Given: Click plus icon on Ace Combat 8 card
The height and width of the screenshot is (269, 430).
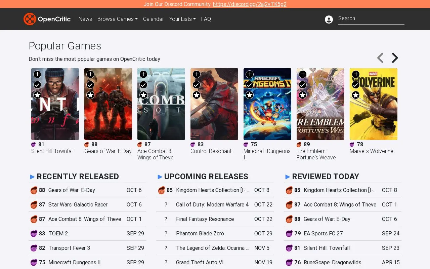Looking at the screenshot, I should 143,74.
